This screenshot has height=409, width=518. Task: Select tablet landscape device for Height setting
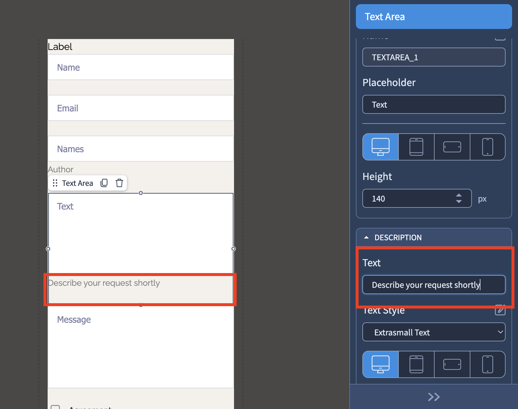(x=452, y=147)
